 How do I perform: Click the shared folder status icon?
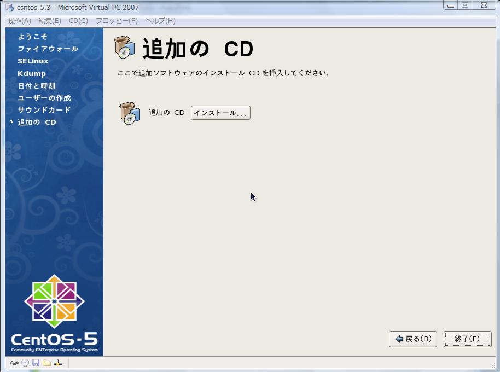(47, 363)
